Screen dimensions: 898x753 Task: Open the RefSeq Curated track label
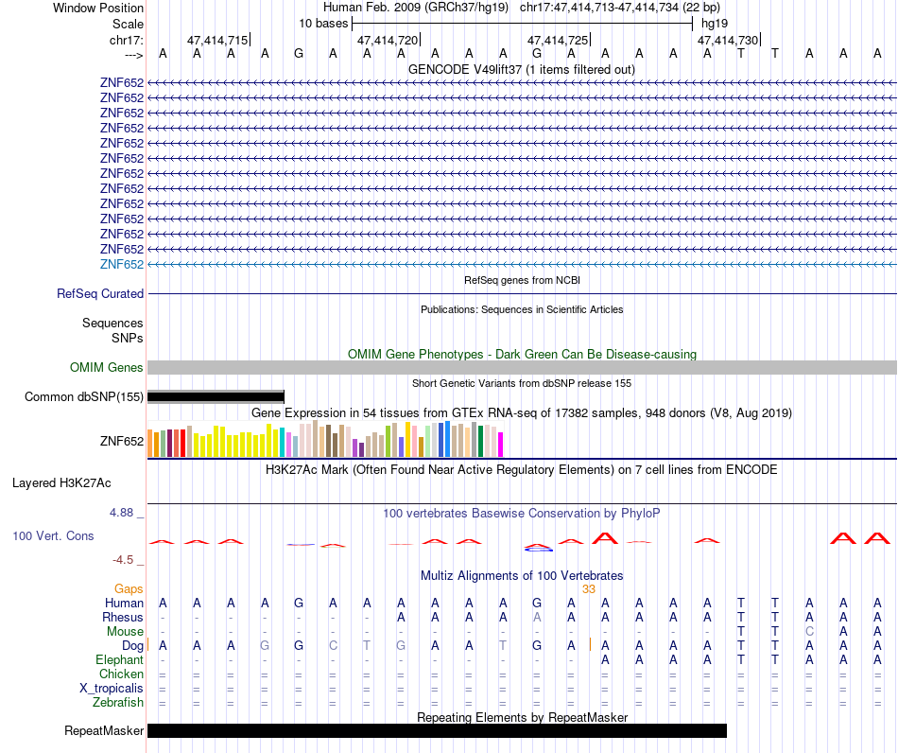[x=99, y=293]
